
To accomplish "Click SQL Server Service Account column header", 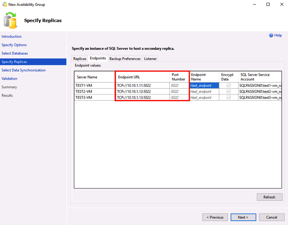I will 260,77.
